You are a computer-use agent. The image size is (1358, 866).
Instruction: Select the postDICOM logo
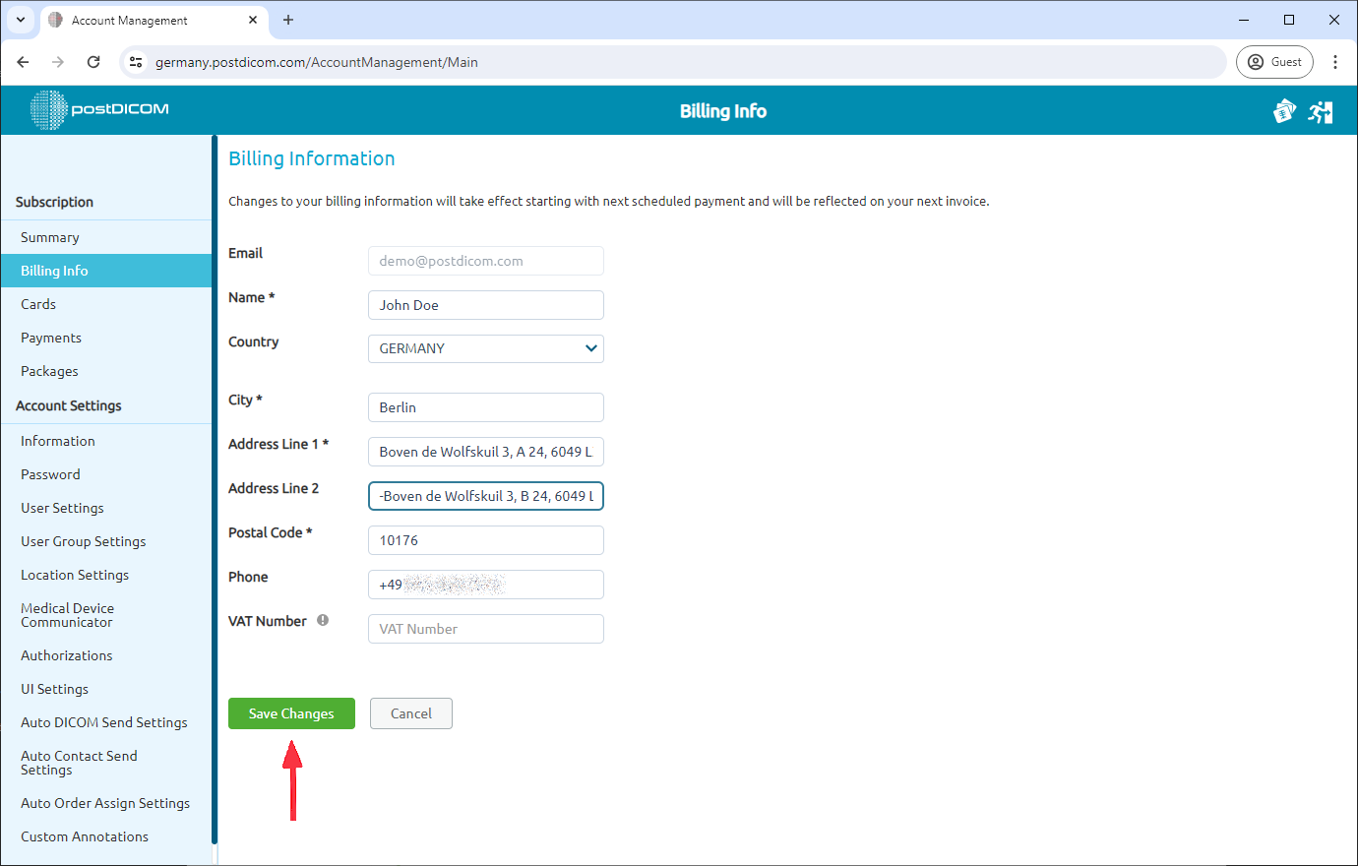[98, 110]
